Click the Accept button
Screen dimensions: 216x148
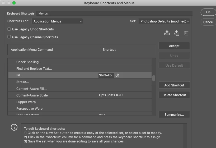[174, 46]
